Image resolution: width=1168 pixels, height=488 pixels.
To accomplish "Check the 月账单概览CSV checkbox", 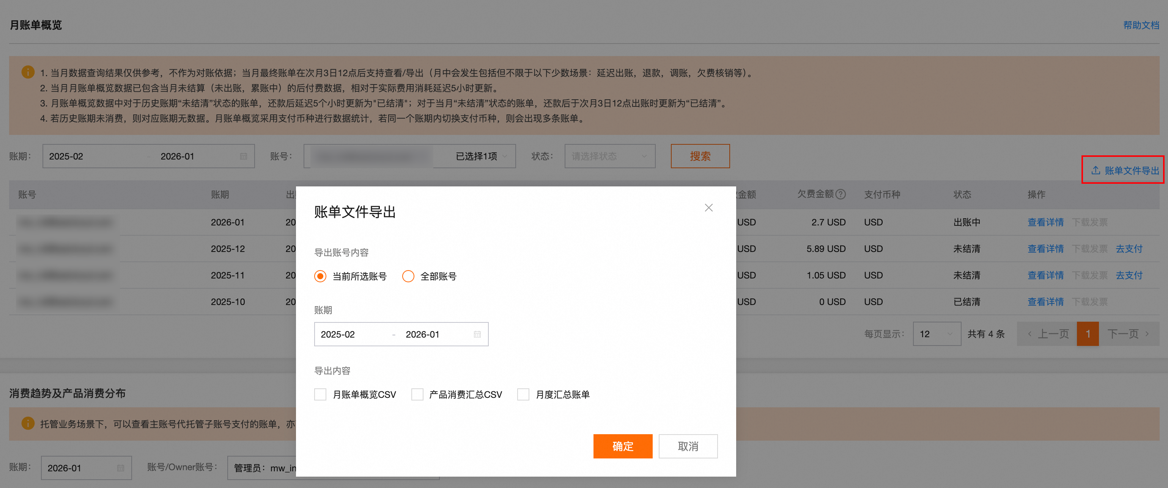I will click(320, 394).
